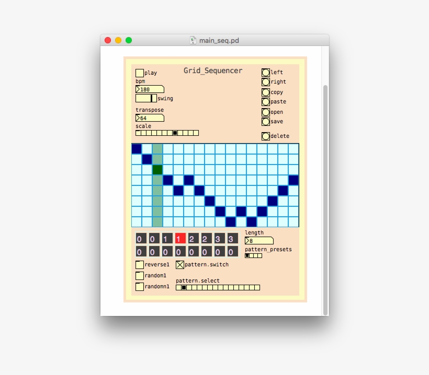Click the main_seq.pd file icon in title bar
429x375 pixels.
[193, 40]
